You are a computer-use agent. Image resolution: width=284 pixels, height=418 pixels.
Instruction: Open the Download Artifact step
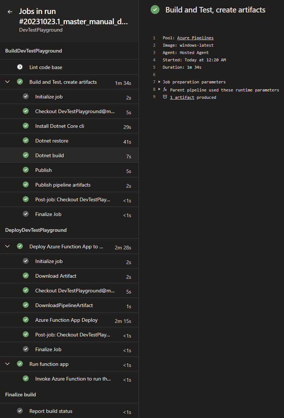click(69, 276)
